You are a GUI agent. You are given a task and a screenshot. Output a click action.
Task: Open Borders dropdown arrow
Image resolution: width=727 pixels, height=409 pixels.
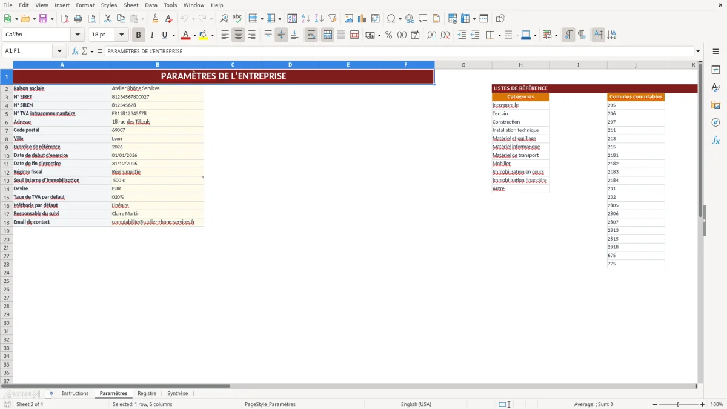500,35
